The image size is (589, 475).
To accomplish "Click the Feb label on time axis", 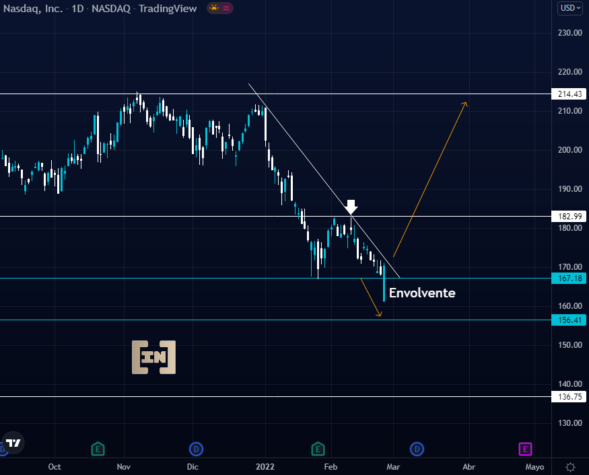I will coord(331,467).
